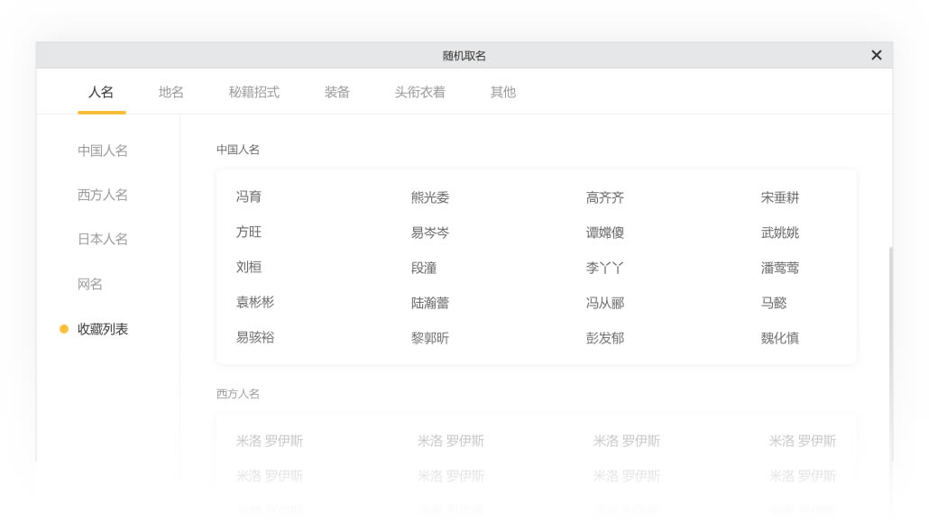Select the 装备 tab
This screenshot has height=521, width=929.
click(x=336, y=92)
